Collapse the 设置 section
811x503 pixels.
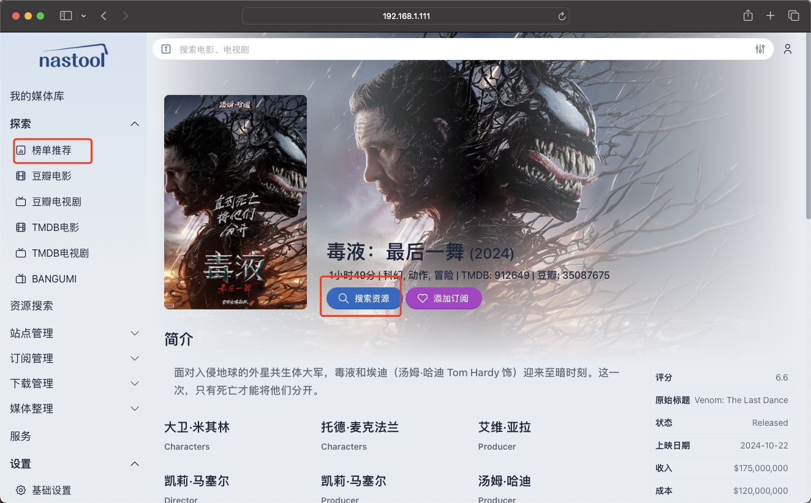(x=135, y=464)
